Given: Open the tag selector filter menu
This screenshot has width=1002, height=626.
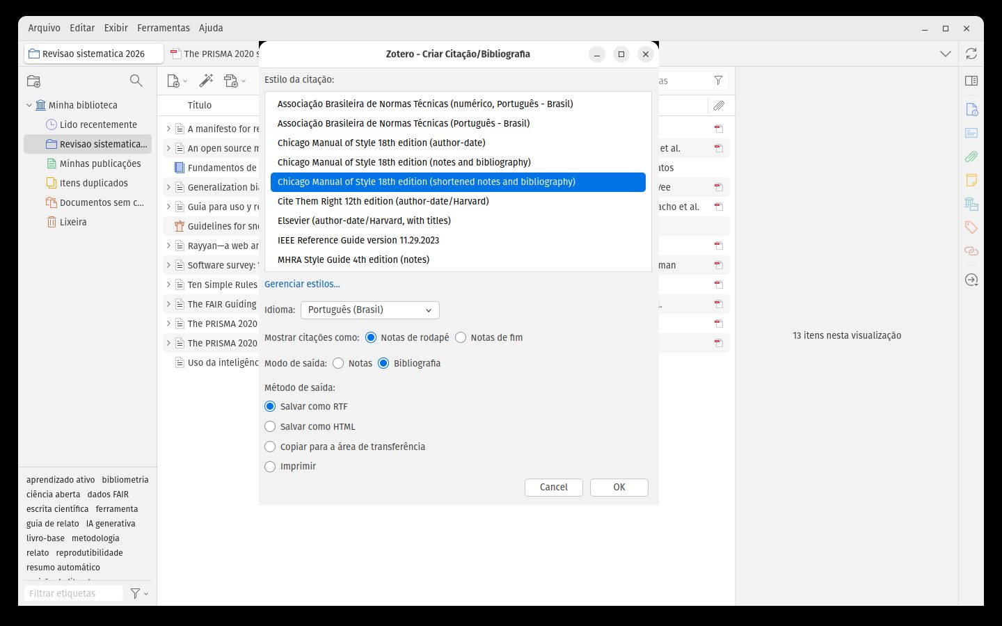Looking at the screenshot, I should coord(139,593).
